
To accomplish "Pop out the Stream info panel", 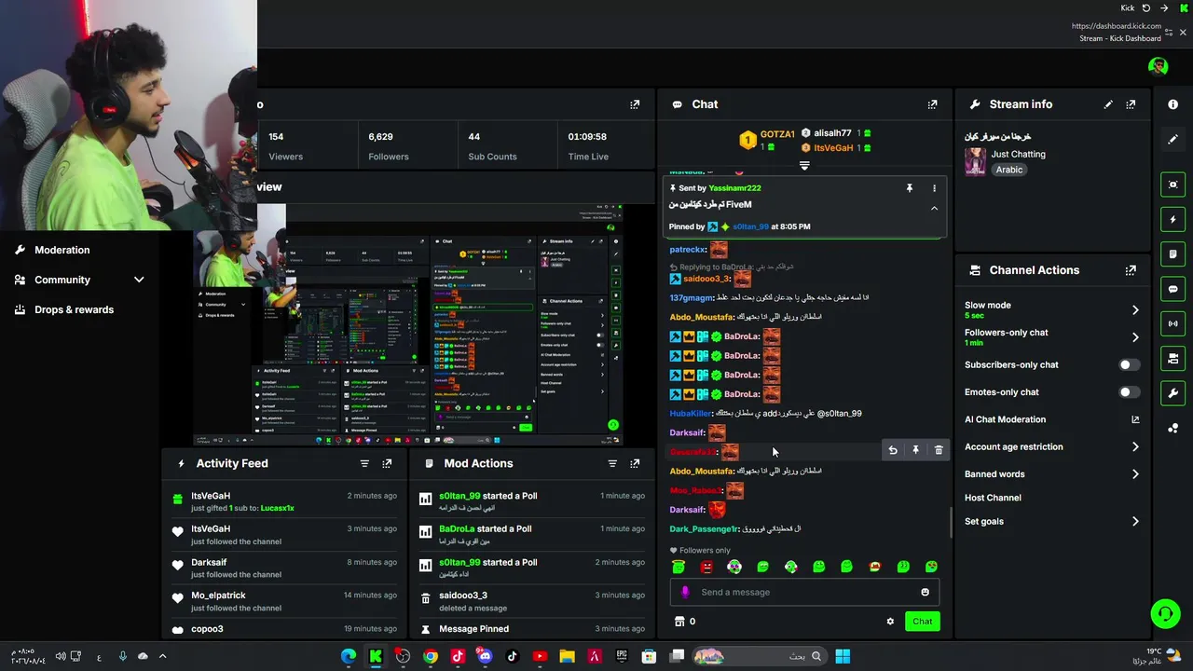I will [1131, 104].
